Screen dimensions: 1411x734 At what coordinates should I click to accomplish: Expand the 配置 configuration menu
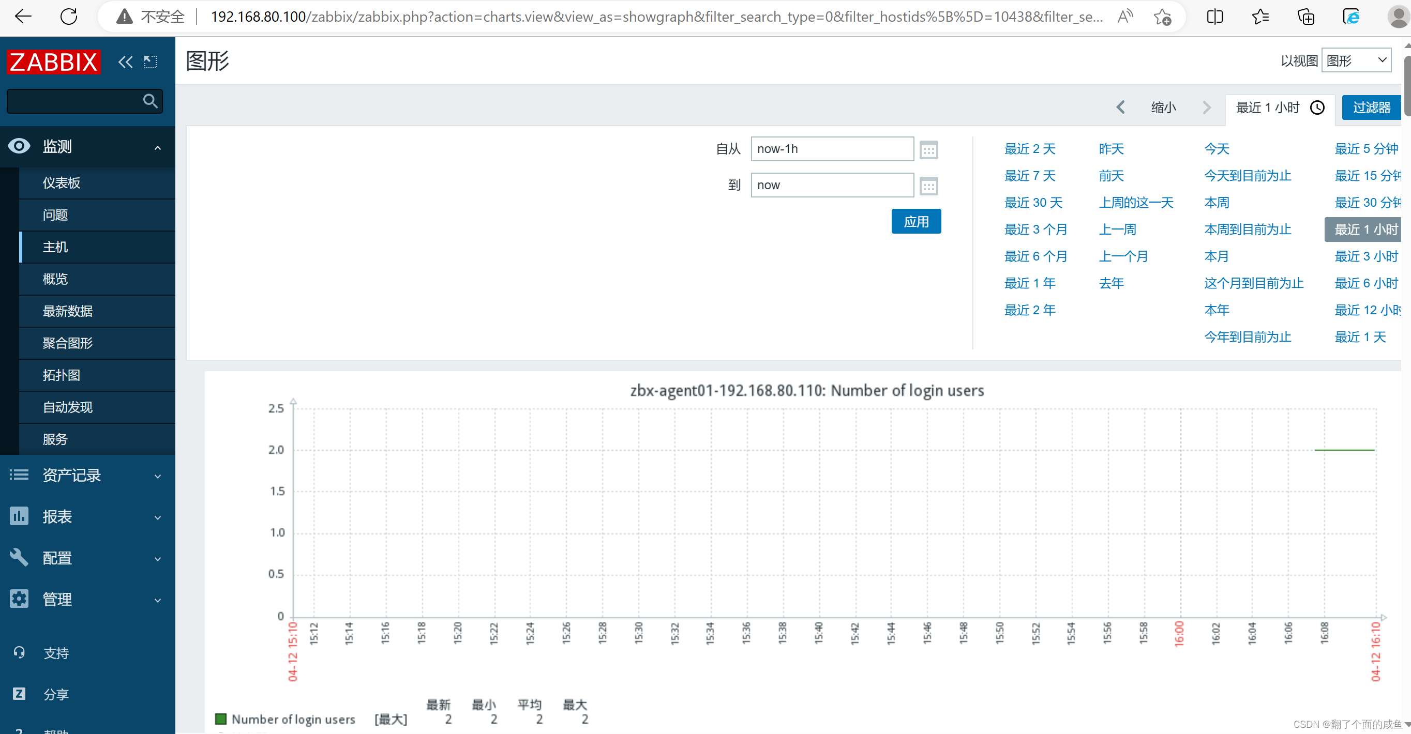tap(57, 558)
